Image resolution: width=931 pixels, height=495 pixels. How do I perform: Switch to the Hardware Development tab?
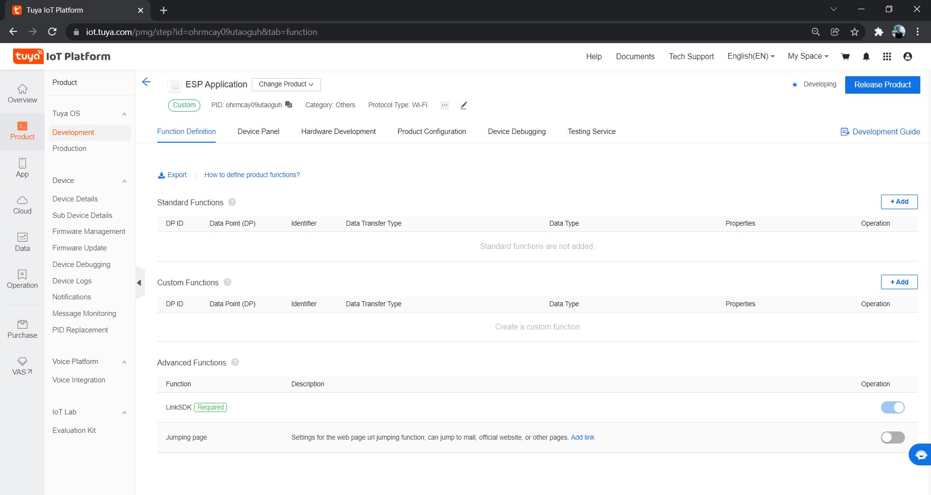click(338, 132)
